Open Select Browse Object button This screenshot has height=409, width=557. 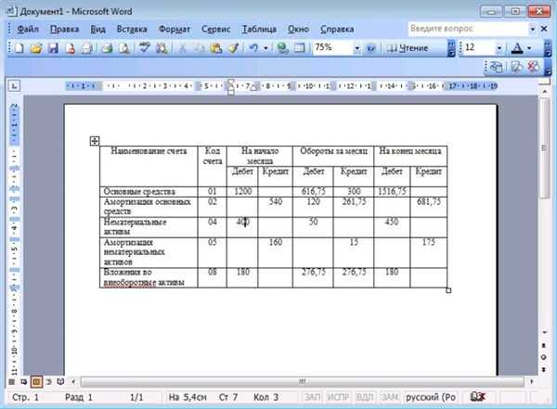point(543,357)
